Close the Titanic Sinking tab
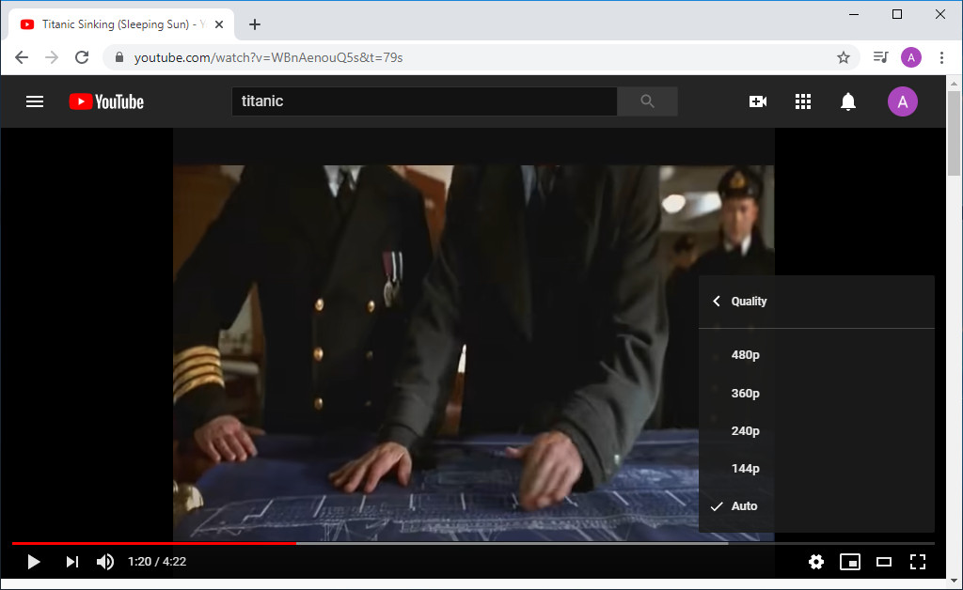Image resolution: width=963 pixels, height=590 pixels. pyautogui.click(x=219, y=24)
